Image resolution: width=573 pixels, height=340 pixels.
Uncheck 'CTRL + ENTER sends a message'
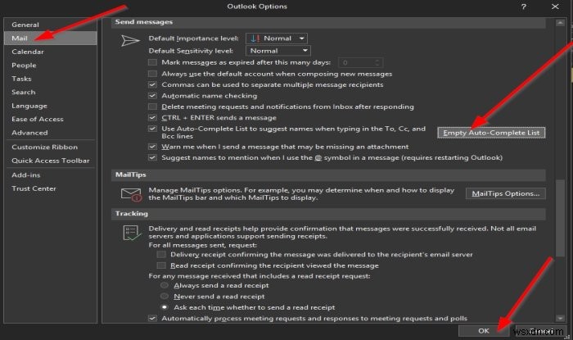coord(153,118)
